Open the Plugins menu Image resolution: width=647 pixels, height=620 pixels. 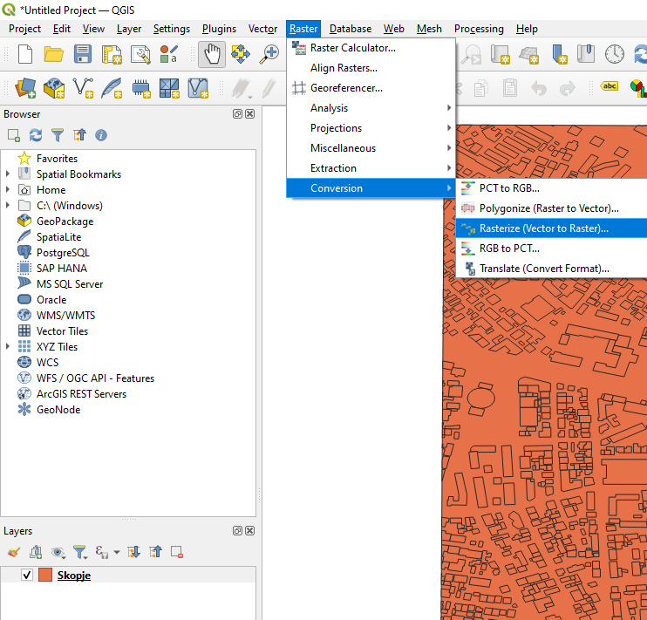point(219,29)
